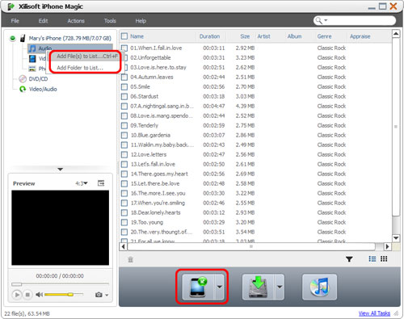Check the box for 12.Love.letters
404x319 pixels.
tap(124, 155)
